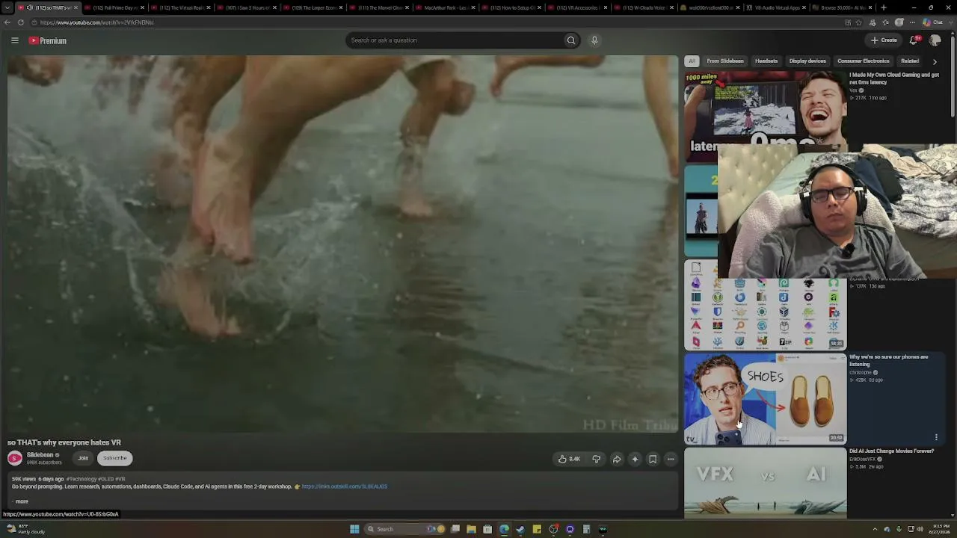
Task: Open the Slidebean channel avatar
Action: coord(15,458)
